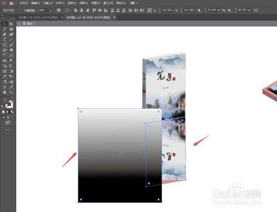This screenshot has height=212, width=277.
Task: Exit isolation mode with back arrow
Action: coord(19,24)
